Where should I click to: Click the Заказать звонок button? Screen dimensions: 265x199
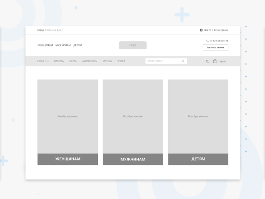pos(215,47)
